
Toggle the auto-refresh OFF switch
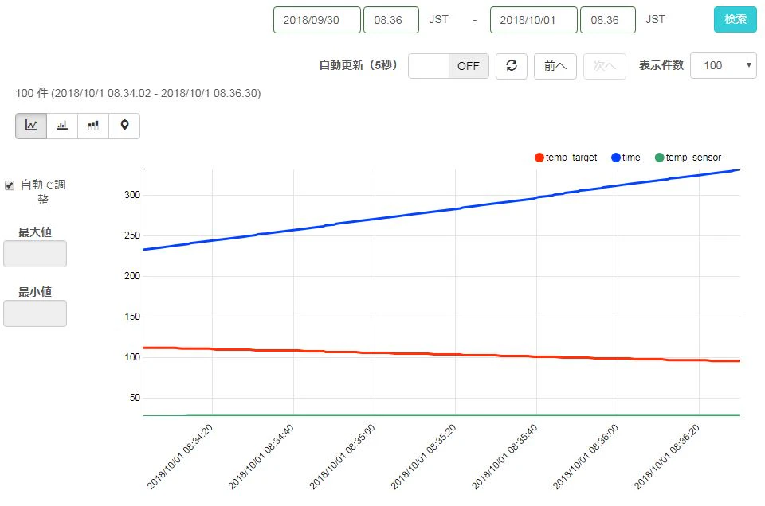pos(449,66)
